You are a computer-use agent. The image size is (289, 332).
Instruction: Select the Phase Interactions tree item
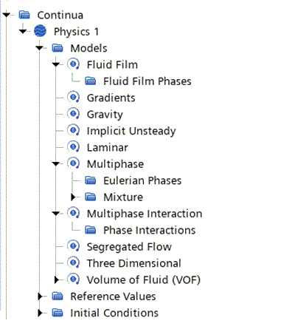tap(149, 230)
